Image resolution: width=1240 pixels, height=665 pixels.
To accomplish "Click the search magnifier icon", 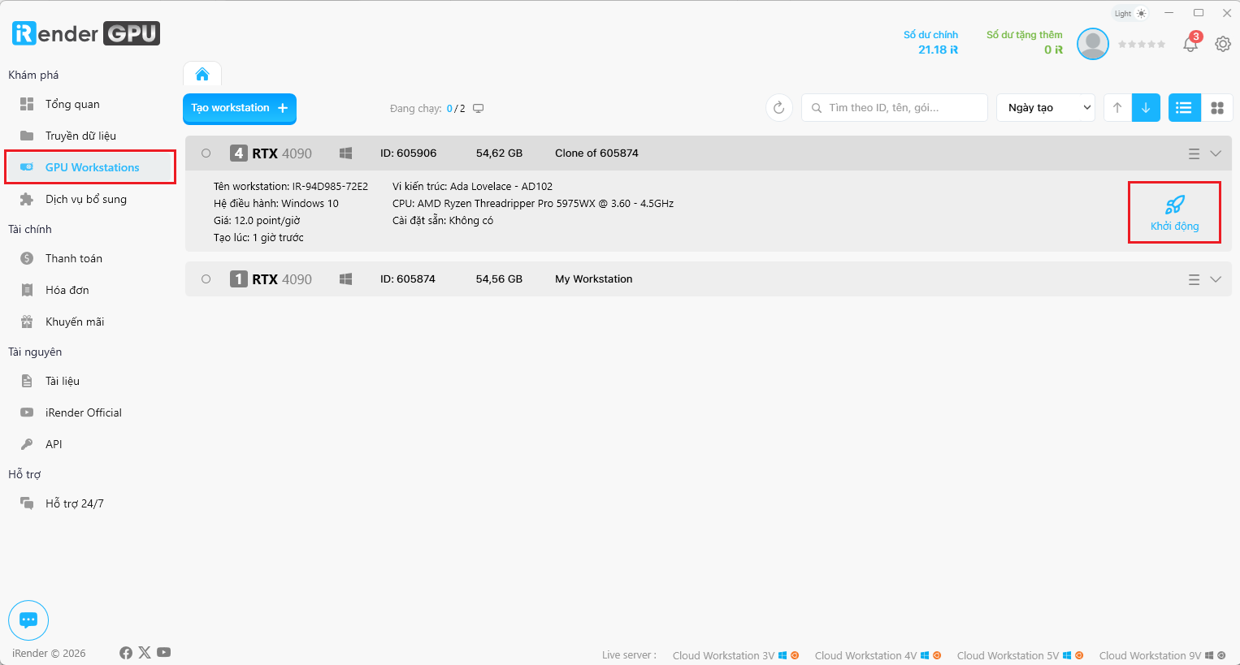I will click(817, 108).
